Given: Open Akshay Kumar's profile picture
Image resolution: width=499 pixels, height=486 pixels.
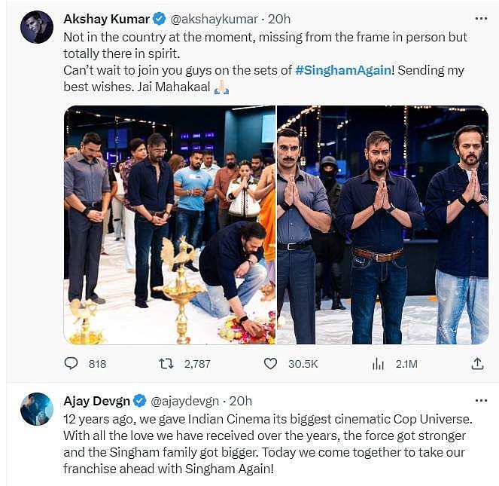Looking at the screenshot, I should pyautogui.click(x=36, y=27).
